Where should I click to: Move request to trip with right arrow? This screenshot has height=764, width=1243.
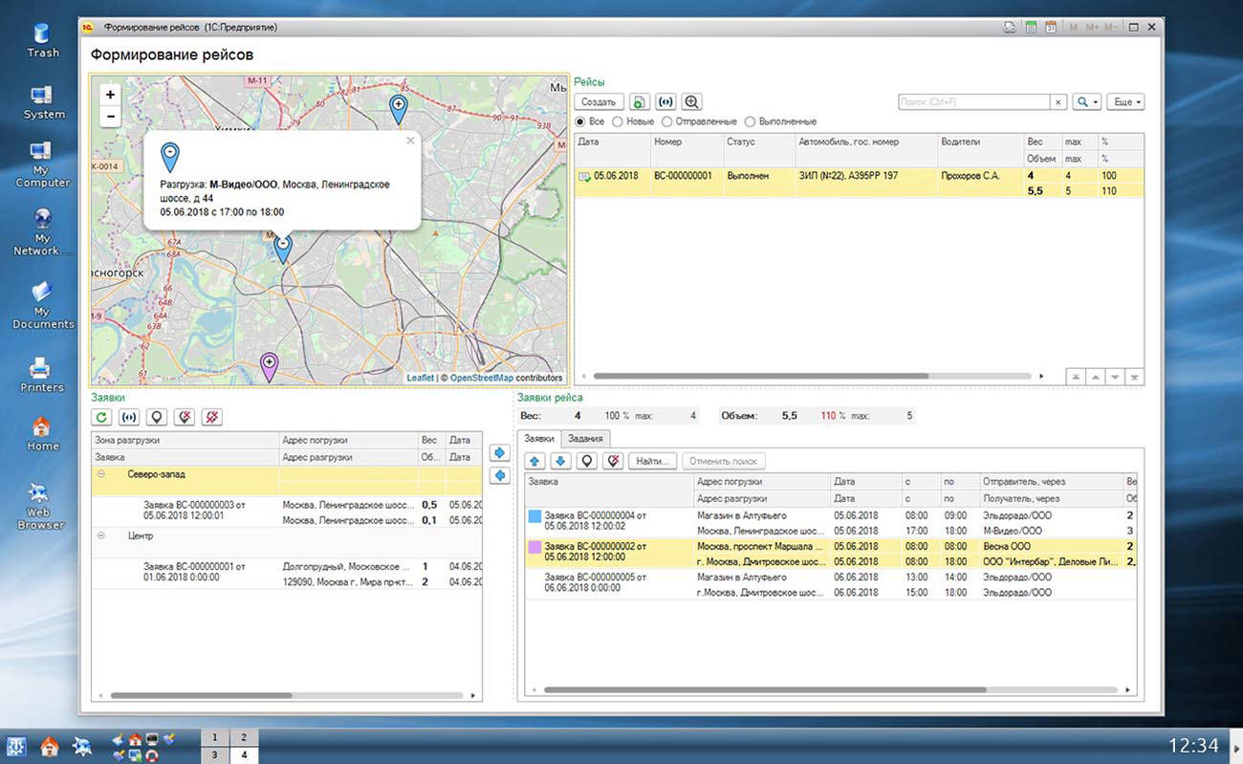(x=499, y=452)
